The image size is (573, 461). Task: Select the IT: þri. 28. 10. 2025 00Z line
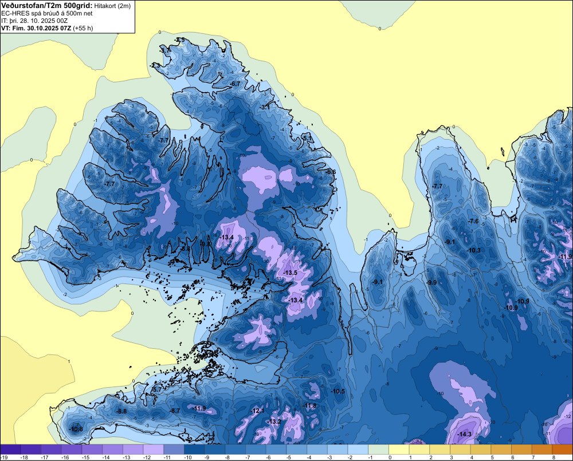(34, 21)
